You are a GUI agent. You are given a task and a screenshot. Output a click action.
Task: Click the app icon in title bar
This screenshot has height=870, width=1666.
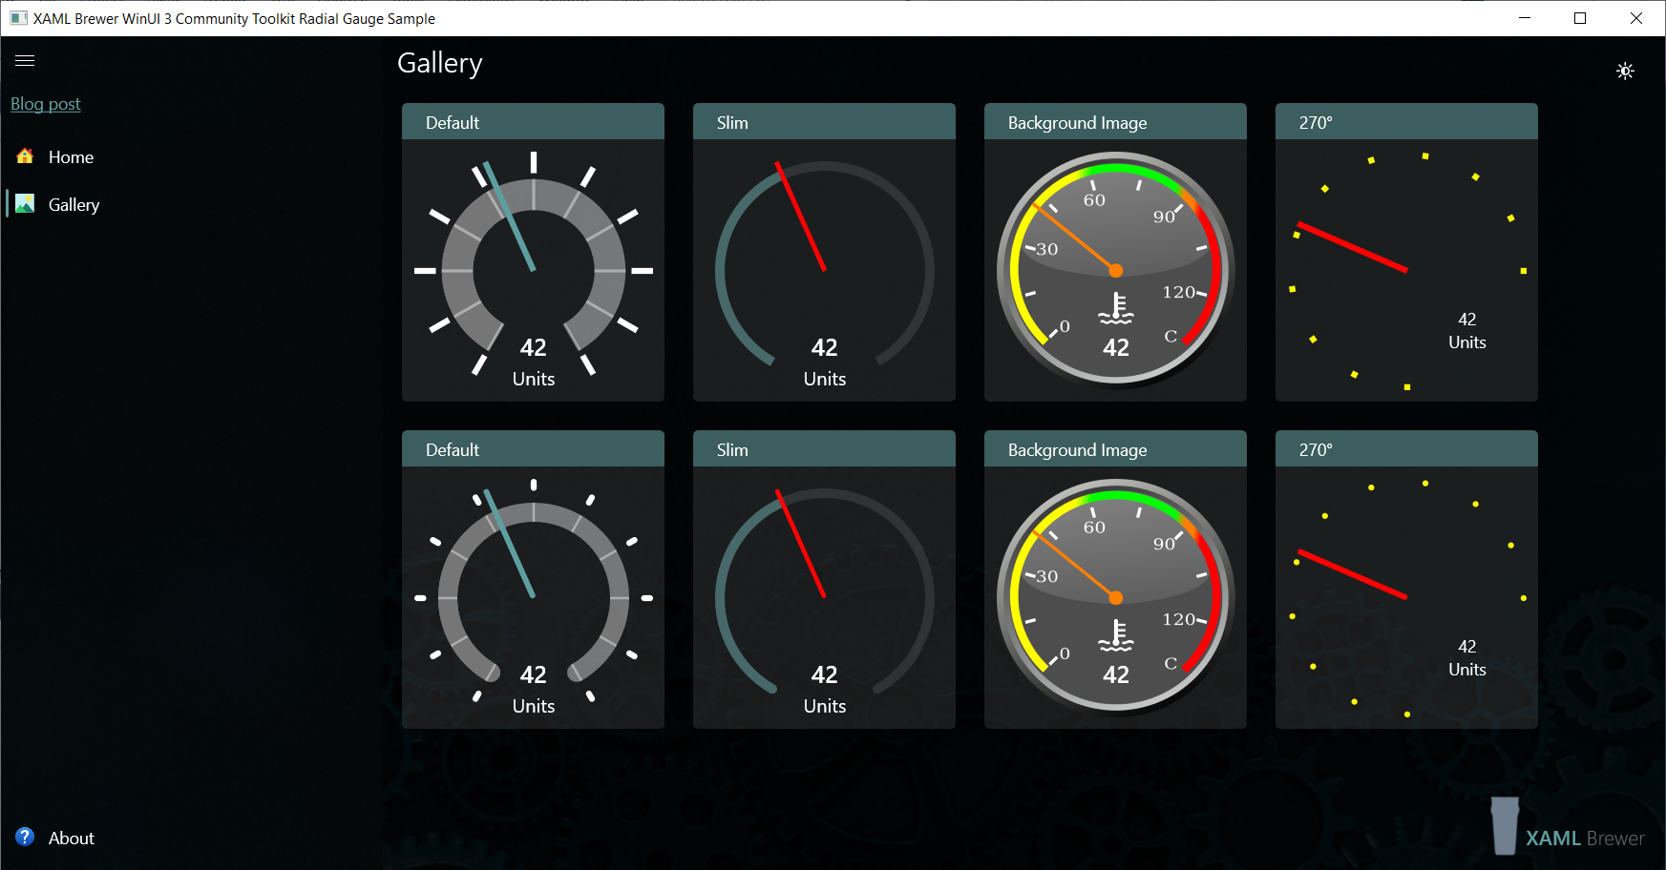(18, 18)
